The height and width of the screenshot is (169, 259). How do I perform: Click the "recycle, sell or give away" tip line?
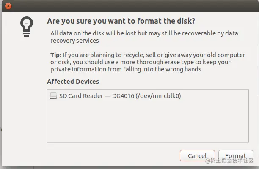[x=148, y=55]
